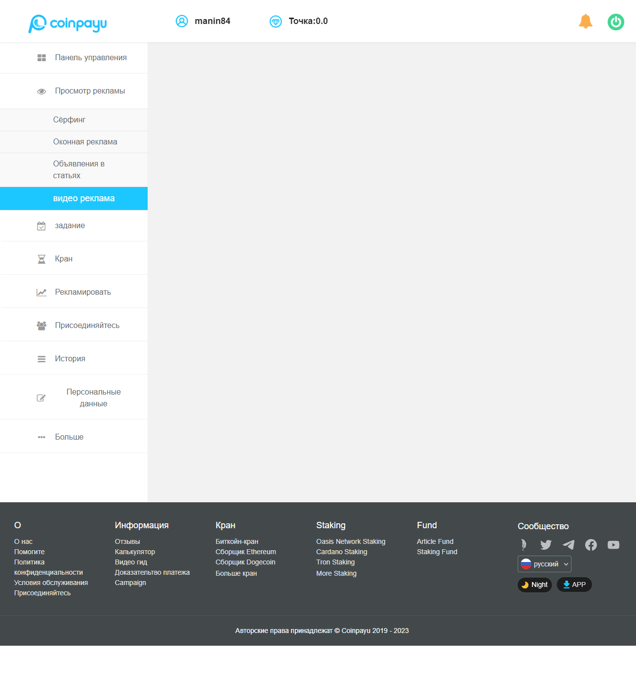636x679 pixels.
Task: Open the Telegram community link
Action: click(569, 545)
